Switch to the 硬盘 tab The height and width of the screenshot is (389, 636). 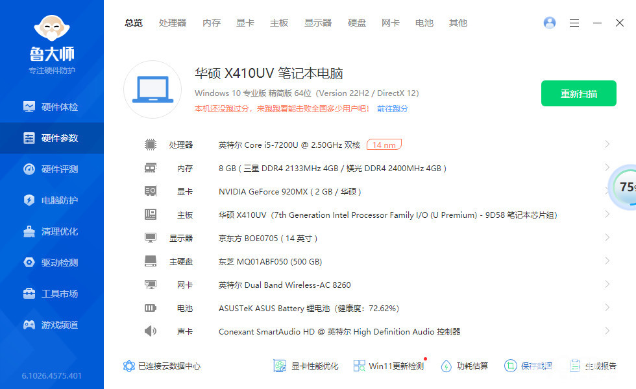357,23
